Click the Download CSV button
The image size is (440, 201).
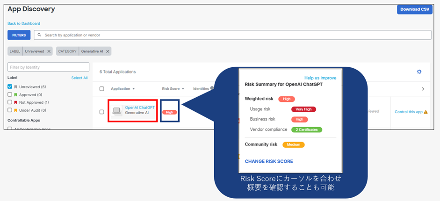pos(414,9)
